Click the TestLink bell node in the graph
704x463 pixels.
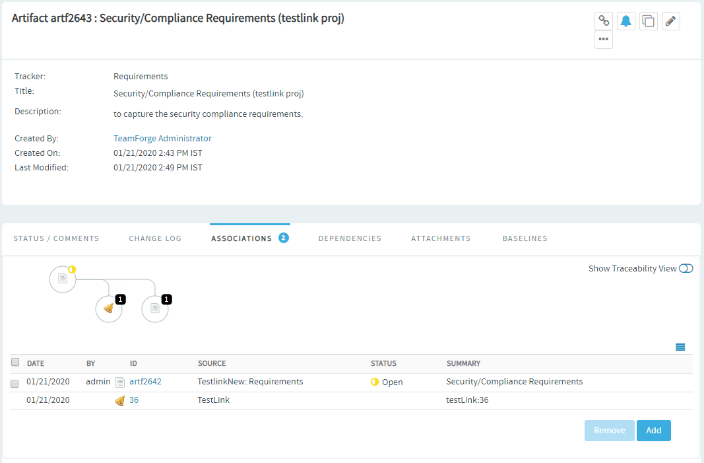(109, 309)
